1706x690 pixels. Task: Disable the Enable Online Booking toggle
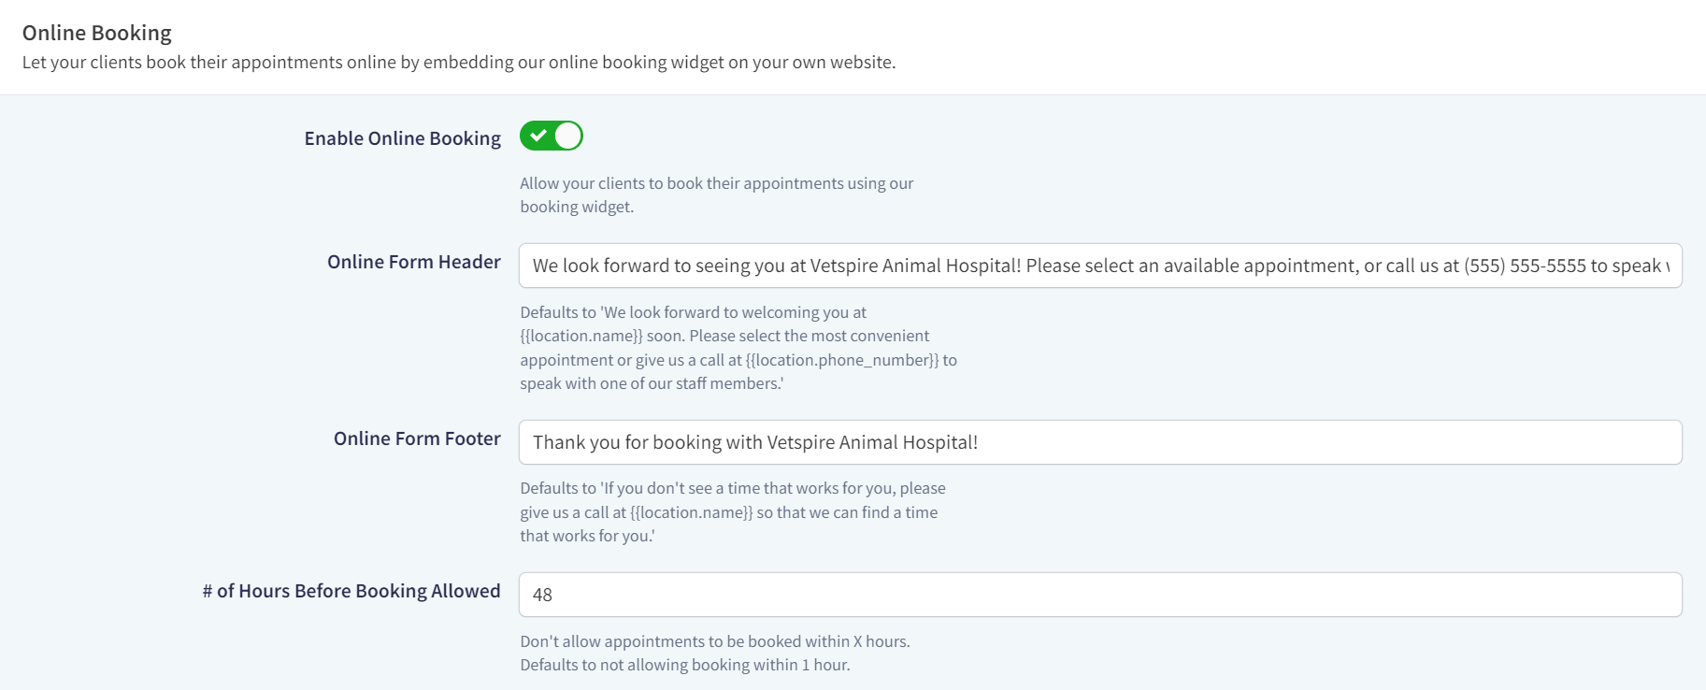pos(551,136)
